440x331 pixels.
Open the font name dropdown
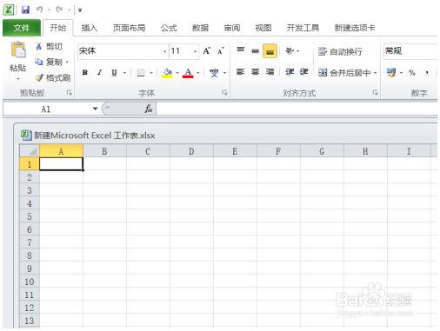(x=164, y=51)
